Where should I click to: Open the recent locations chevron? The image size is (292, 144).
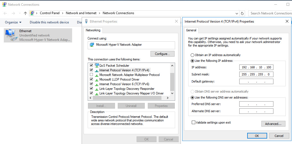[20, 13]
